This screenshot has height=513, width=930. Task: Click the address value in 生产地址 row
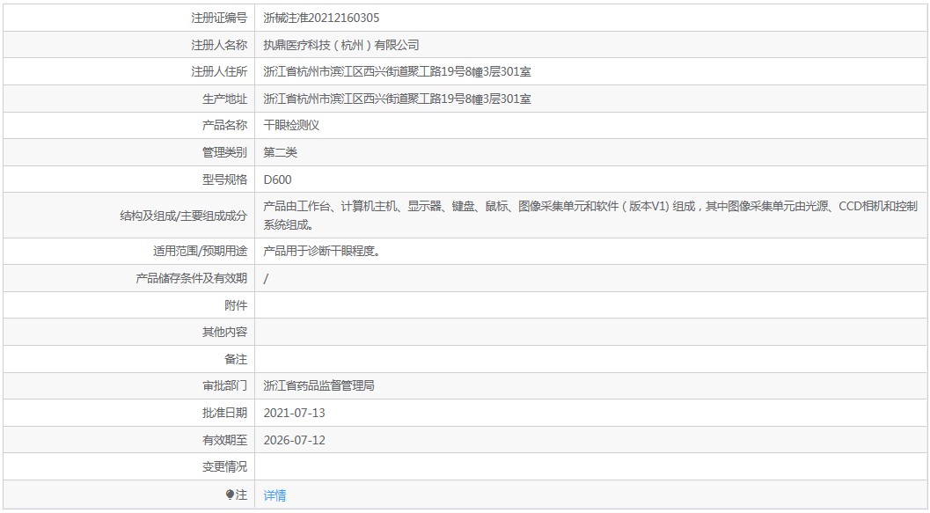coord(398,99)
